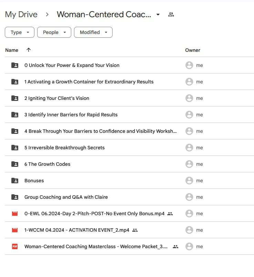Viewport: 254px width, 277px height.
Task: Click the video icon for 1-WCCM ACTIVATION EVENT_2.mp4
Action: (14, 230)
